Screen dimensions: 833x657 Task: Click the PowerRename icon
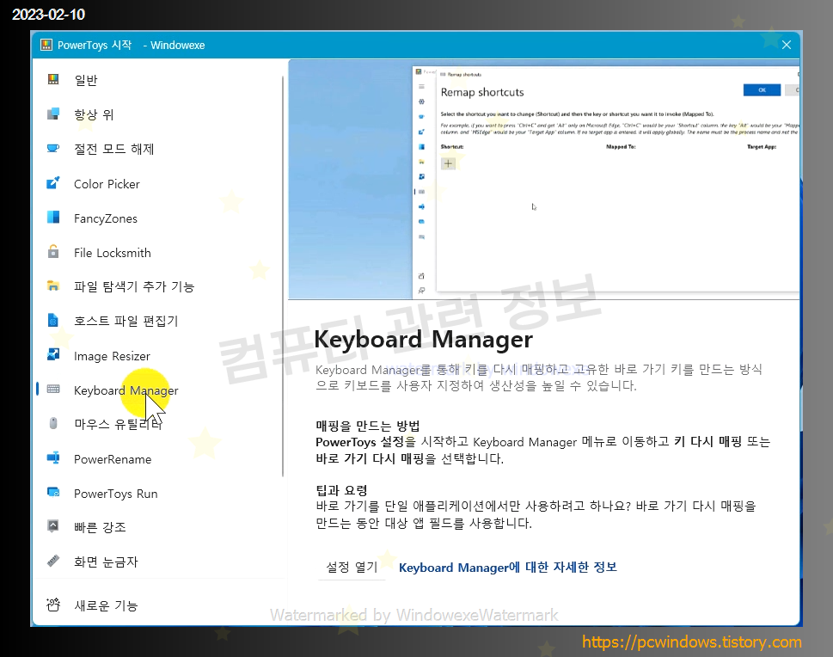(53, 457)
